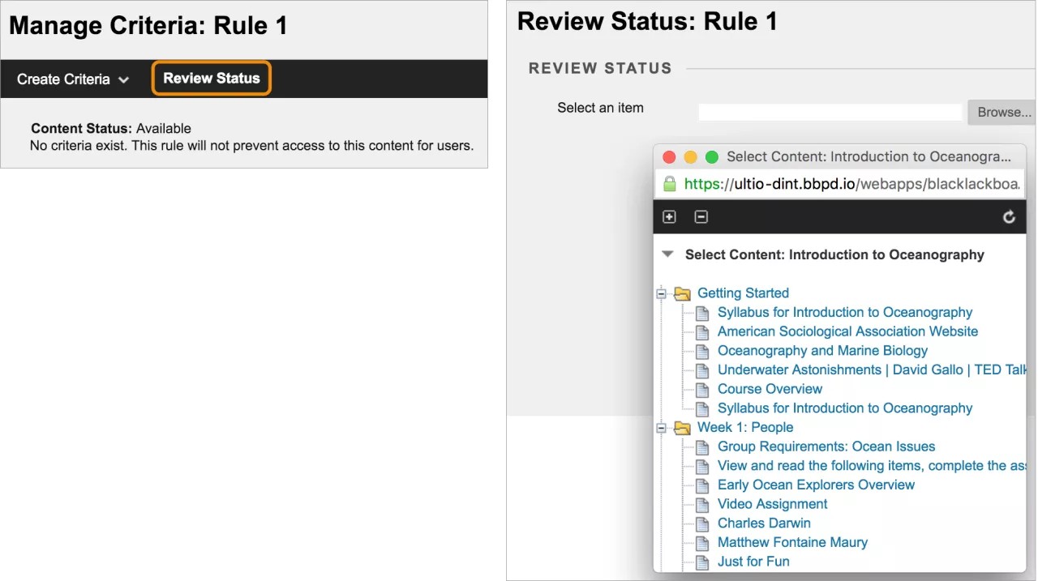The image size is (1038, 581).
Task: Click the Getting Started folder icon
Action: click(x=682, y=293)
